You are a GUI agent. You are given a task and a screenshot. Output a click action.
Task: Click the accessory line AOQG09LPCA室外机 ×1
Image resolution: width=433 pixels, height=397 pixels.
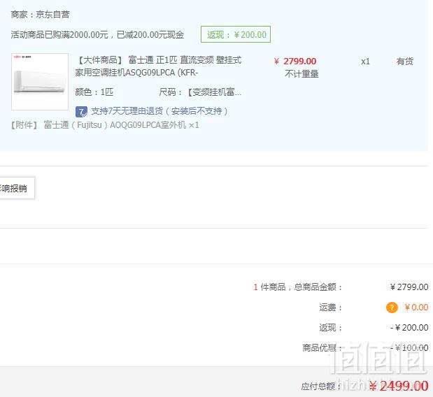[105, 125]
